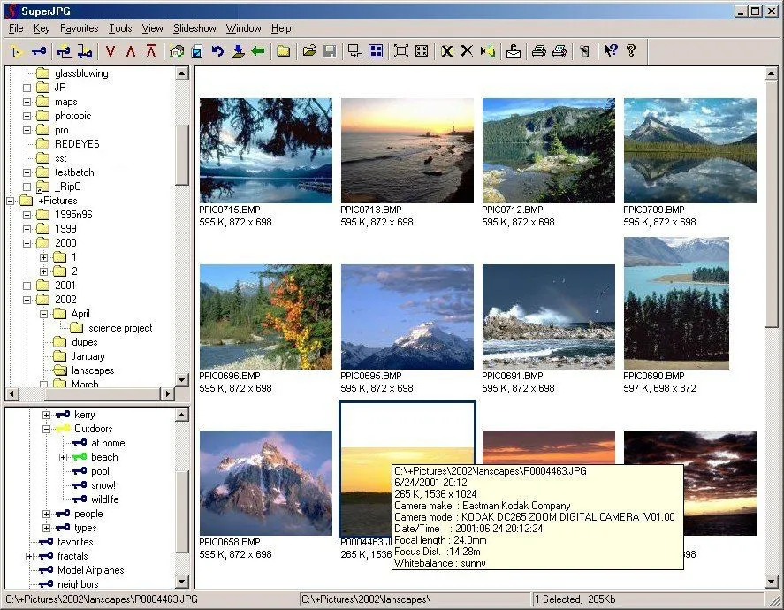This screenshot has width=784, height=610.
Task: Select the wildlife key entry
Action: point(103,499)
